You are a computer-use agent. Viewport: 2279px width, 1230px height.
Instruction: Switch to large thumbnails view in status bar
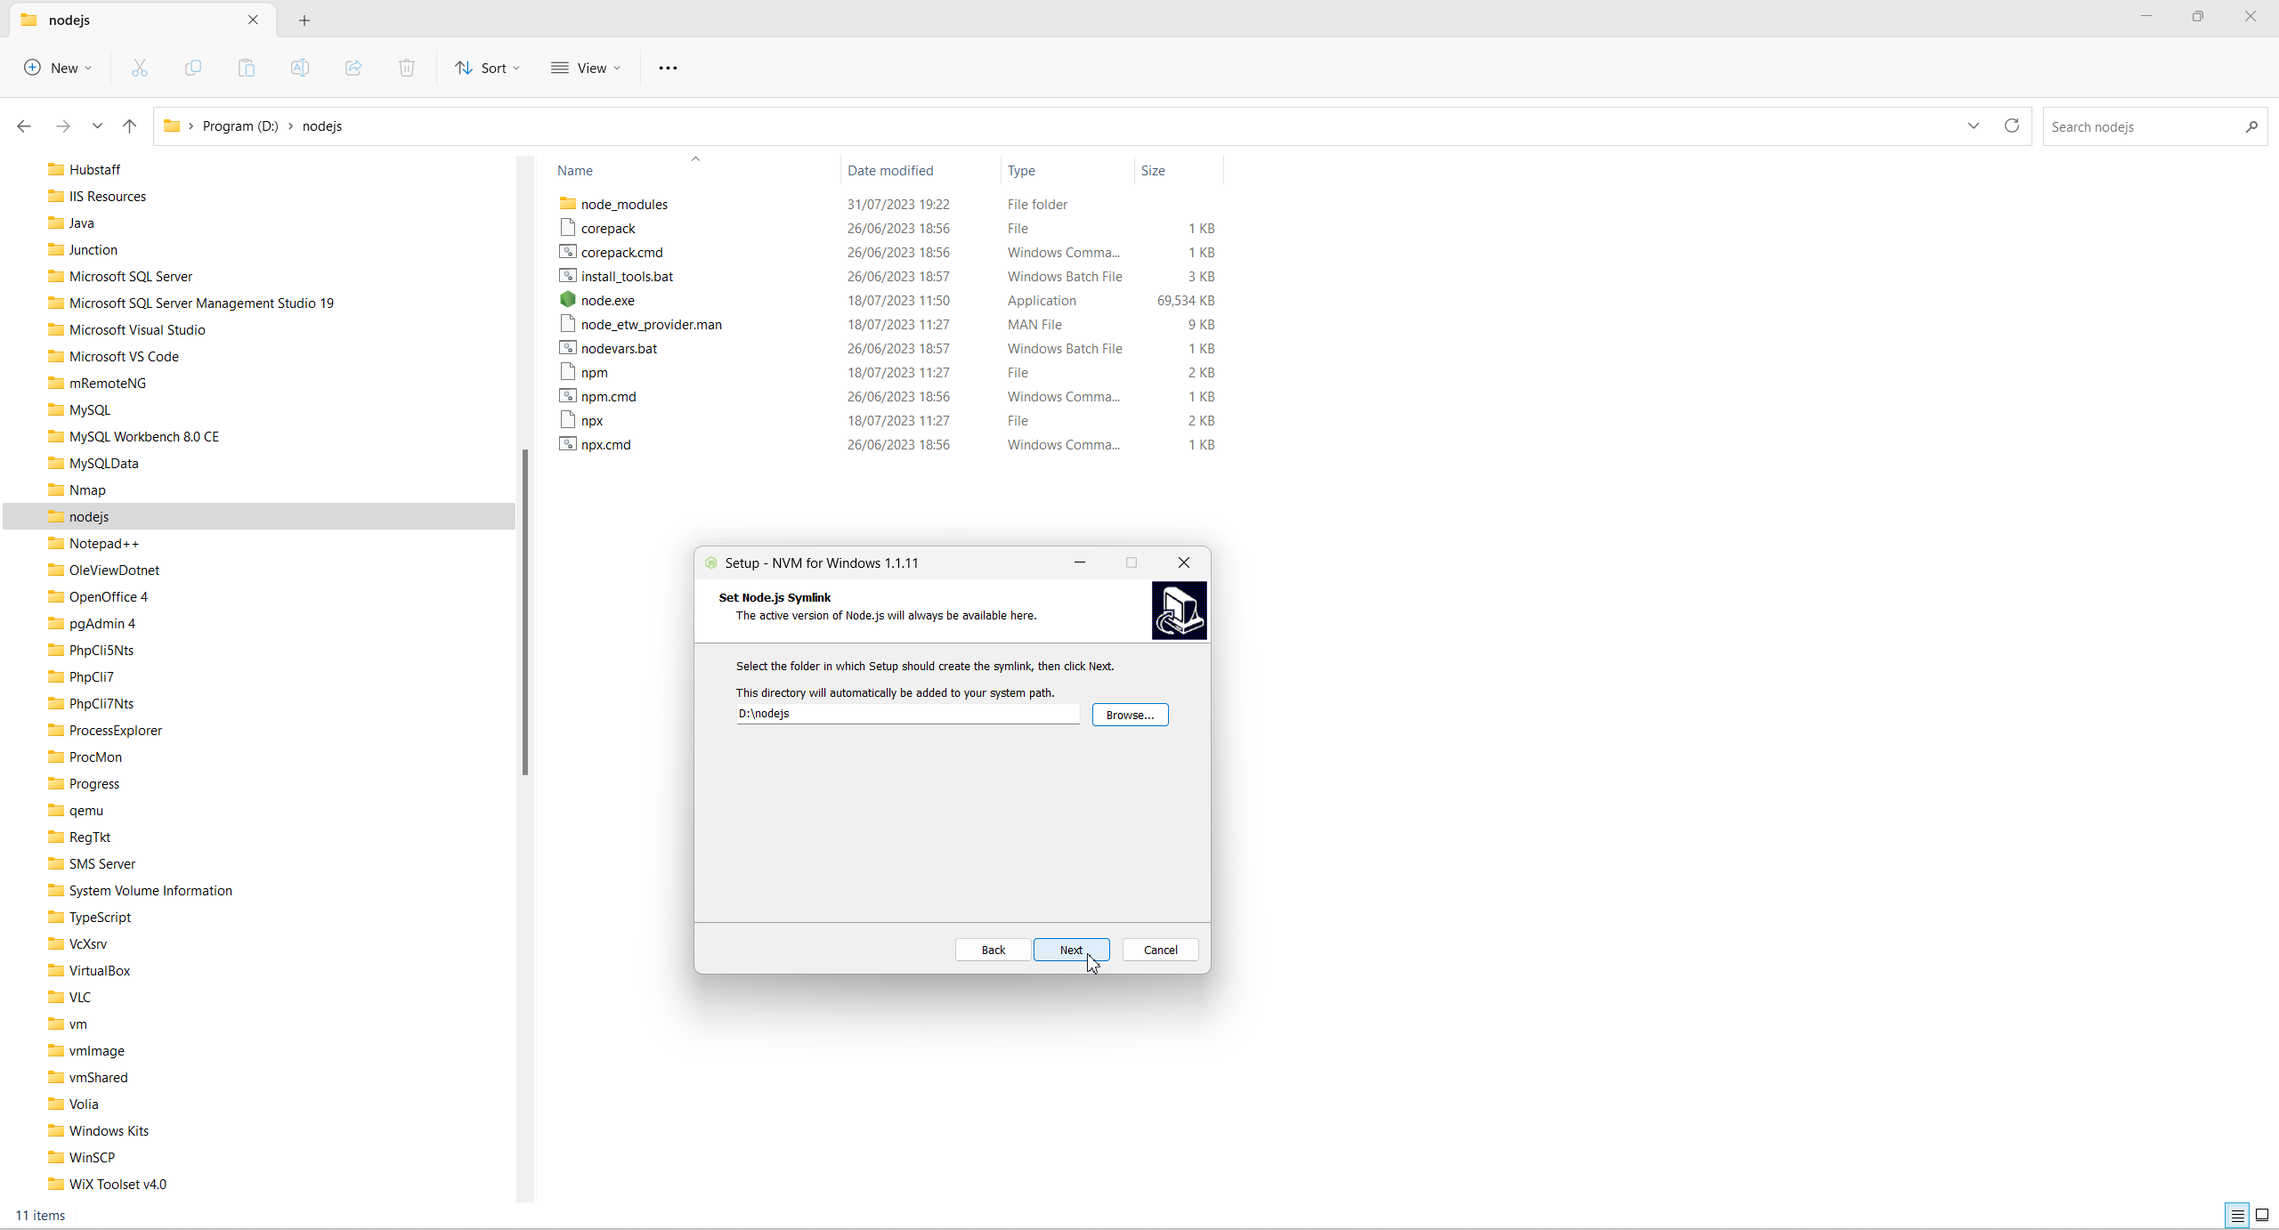pos(2262,1215)
